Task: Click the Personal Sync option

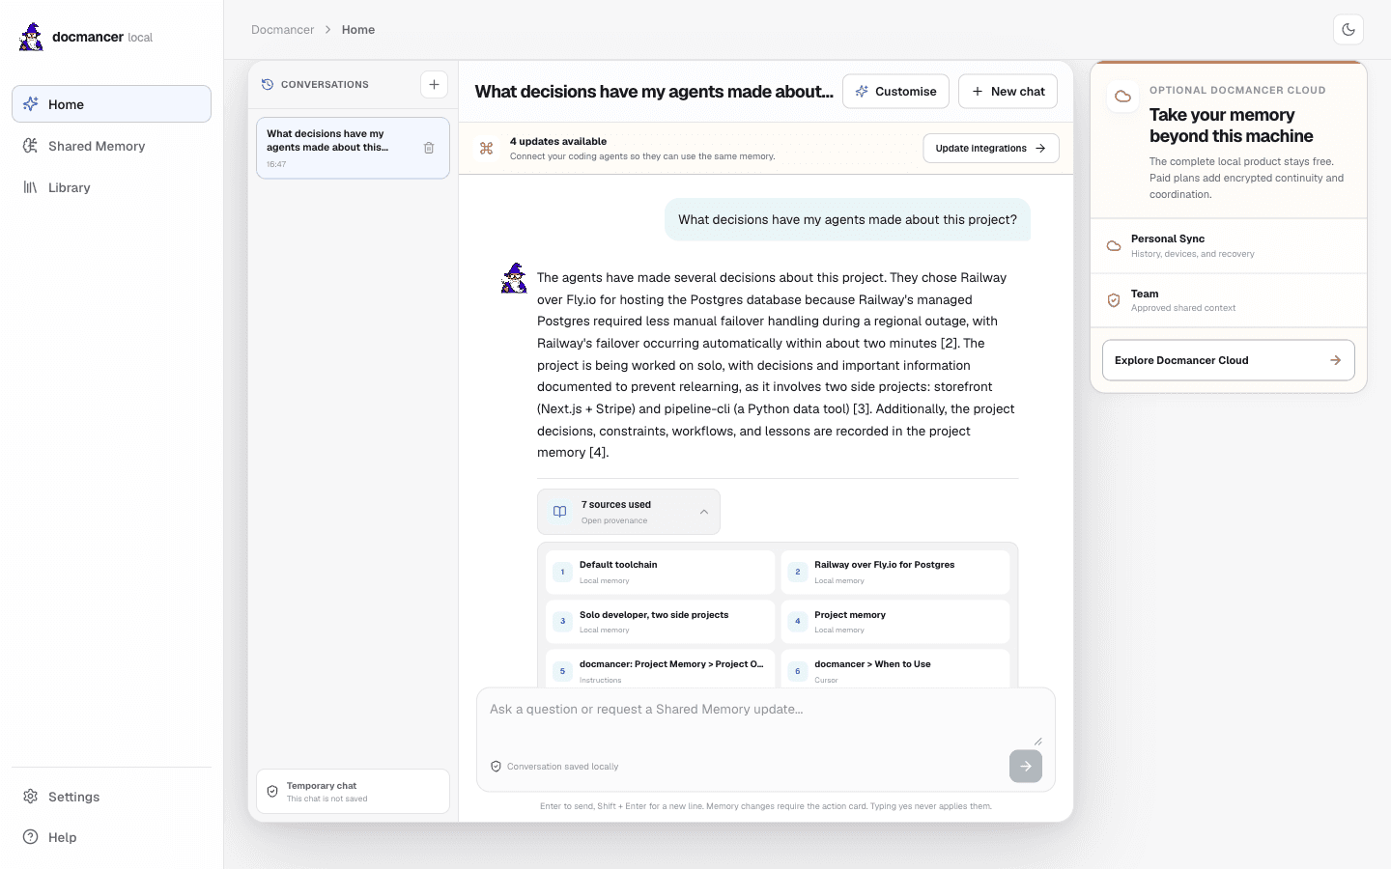Action: (1229, 246)
